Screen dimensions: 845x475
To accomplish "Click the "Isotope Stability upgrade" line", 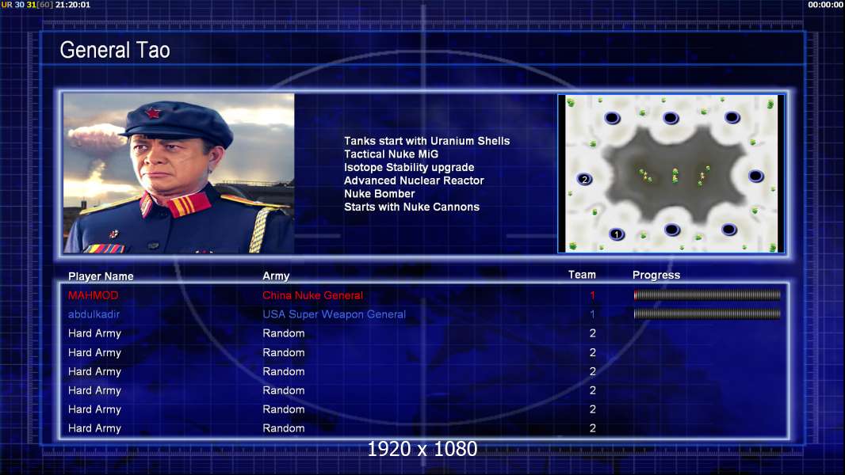I will [409, 167].
